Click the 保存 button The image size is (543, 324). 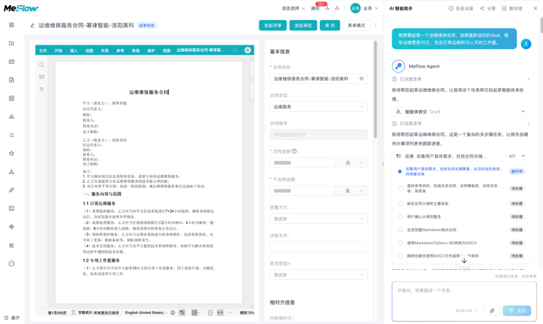(330, 25)
